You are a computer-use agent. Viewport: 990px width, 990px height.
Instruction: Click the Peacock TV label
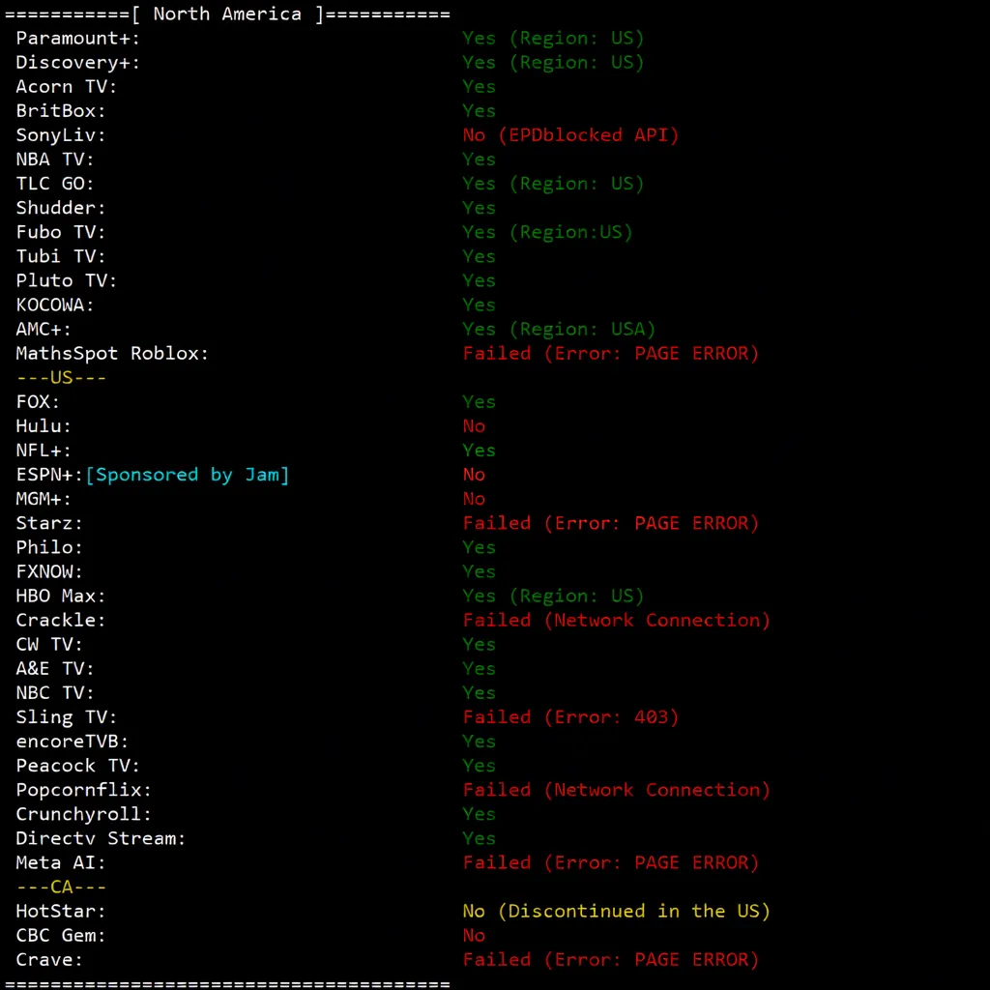(x=77, y=766)
